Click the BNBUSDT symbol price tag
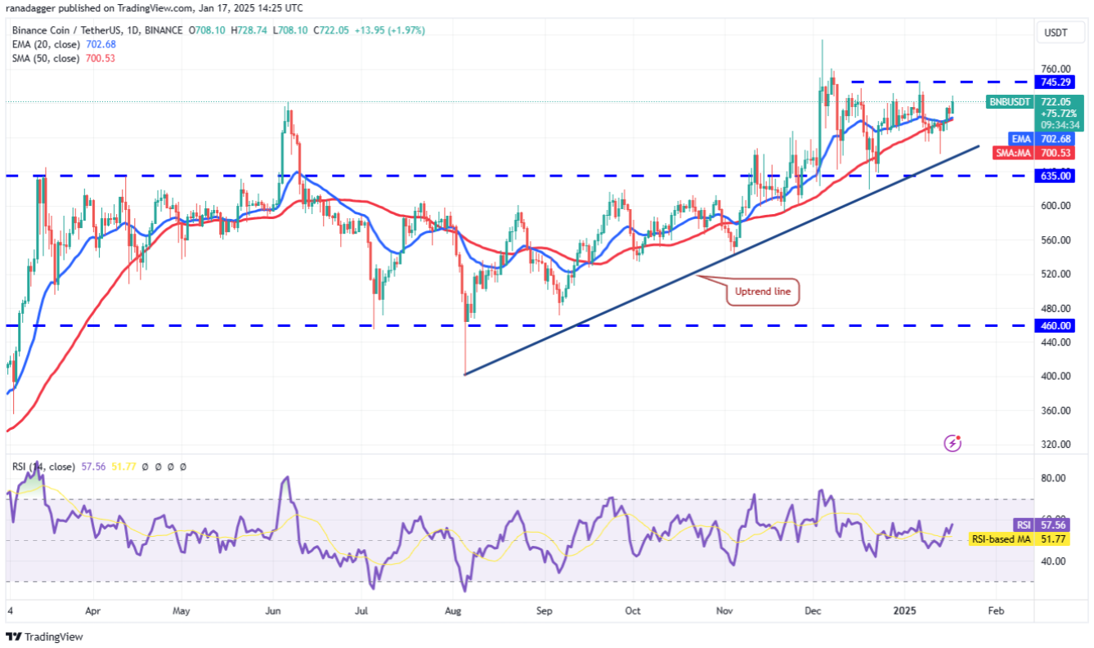 pos(1011,102)
